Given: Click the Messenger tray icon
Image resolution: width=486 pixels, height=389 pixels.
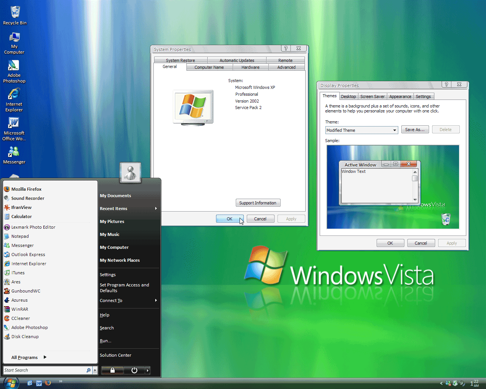Looking at the screenshot, I should point(448,383).
